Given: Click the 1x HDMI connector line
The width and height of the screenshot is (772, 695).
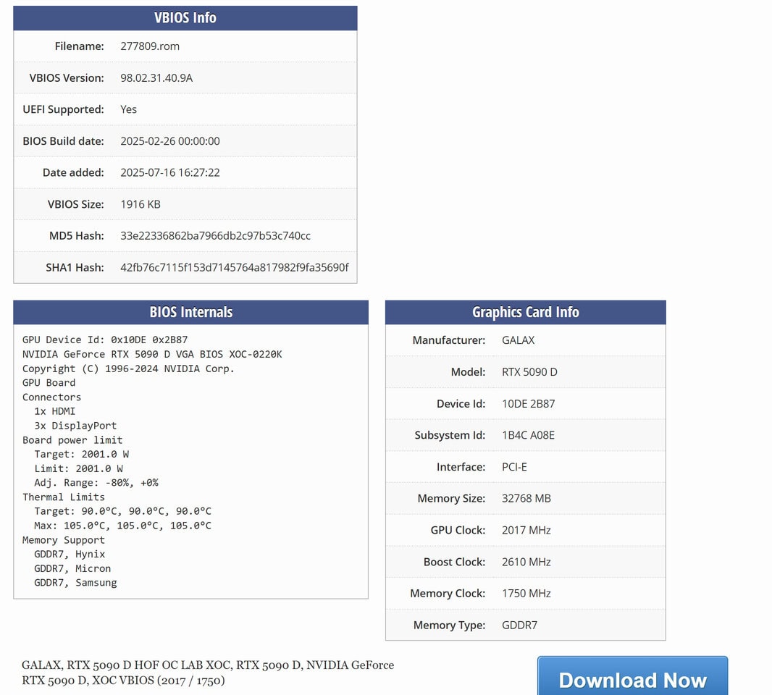Looking at the screenshot, I should tap(54, 411).
